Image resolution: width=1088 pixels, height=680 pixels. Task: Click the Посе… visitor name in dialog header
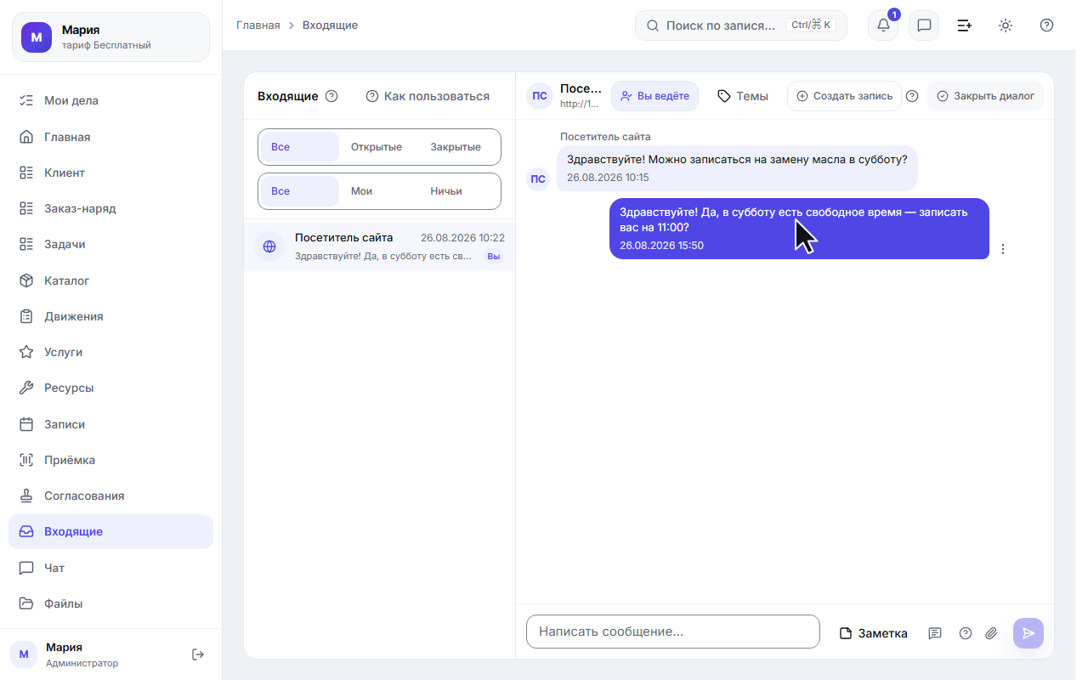581,88
